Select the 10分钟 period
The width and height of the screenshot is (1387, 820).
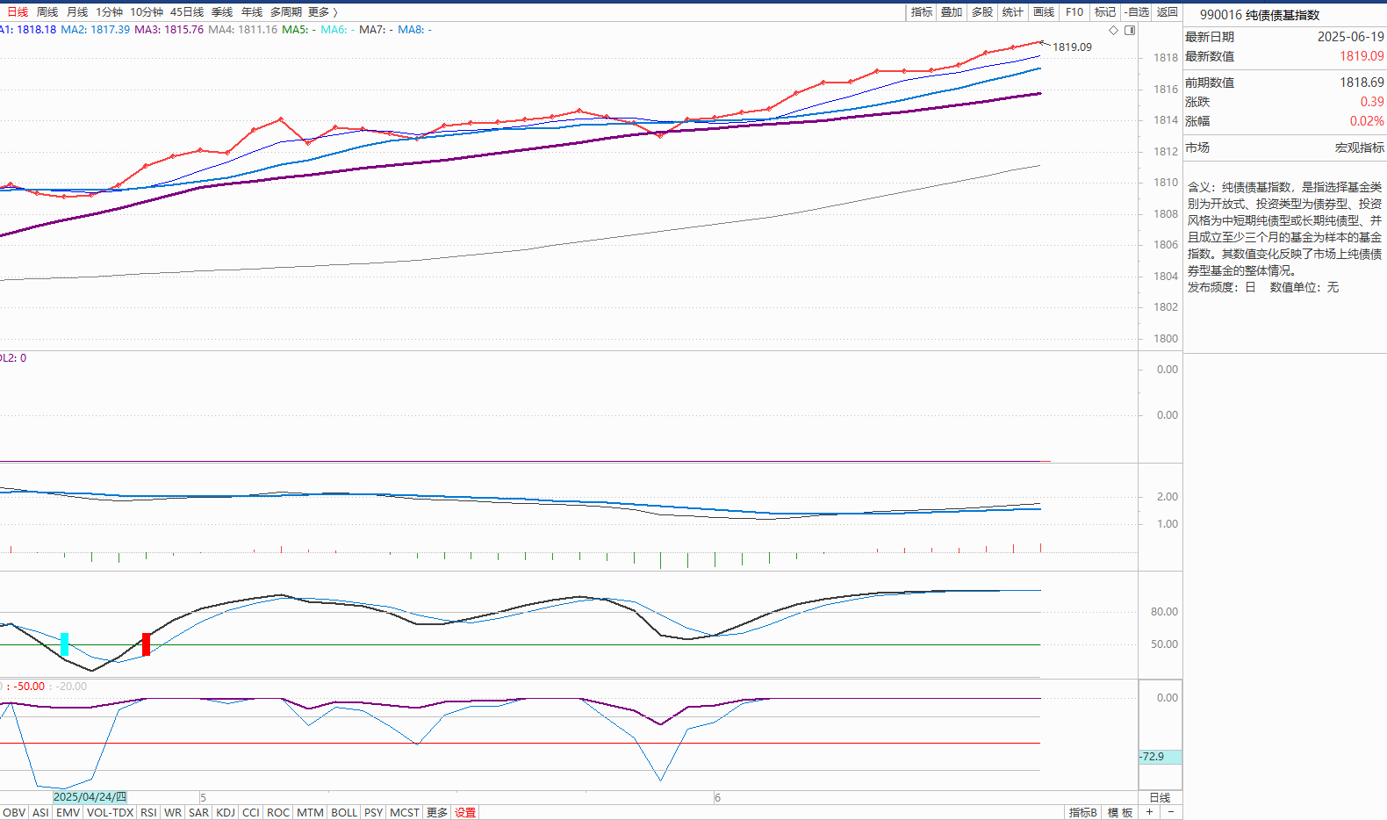tap(147, 12)
